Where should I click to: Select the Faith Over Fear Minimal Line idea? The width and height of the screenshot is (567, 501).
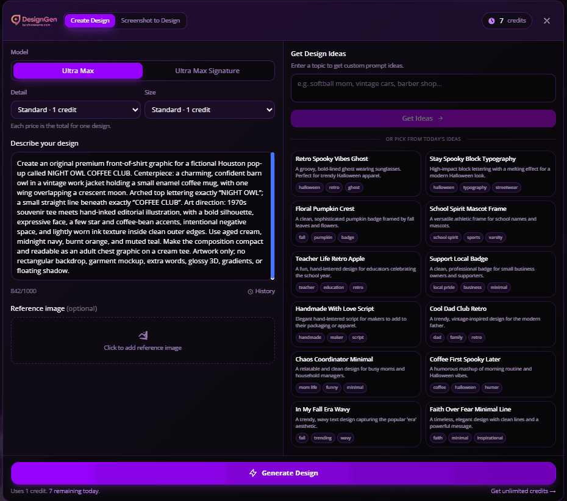click(490, 424)
